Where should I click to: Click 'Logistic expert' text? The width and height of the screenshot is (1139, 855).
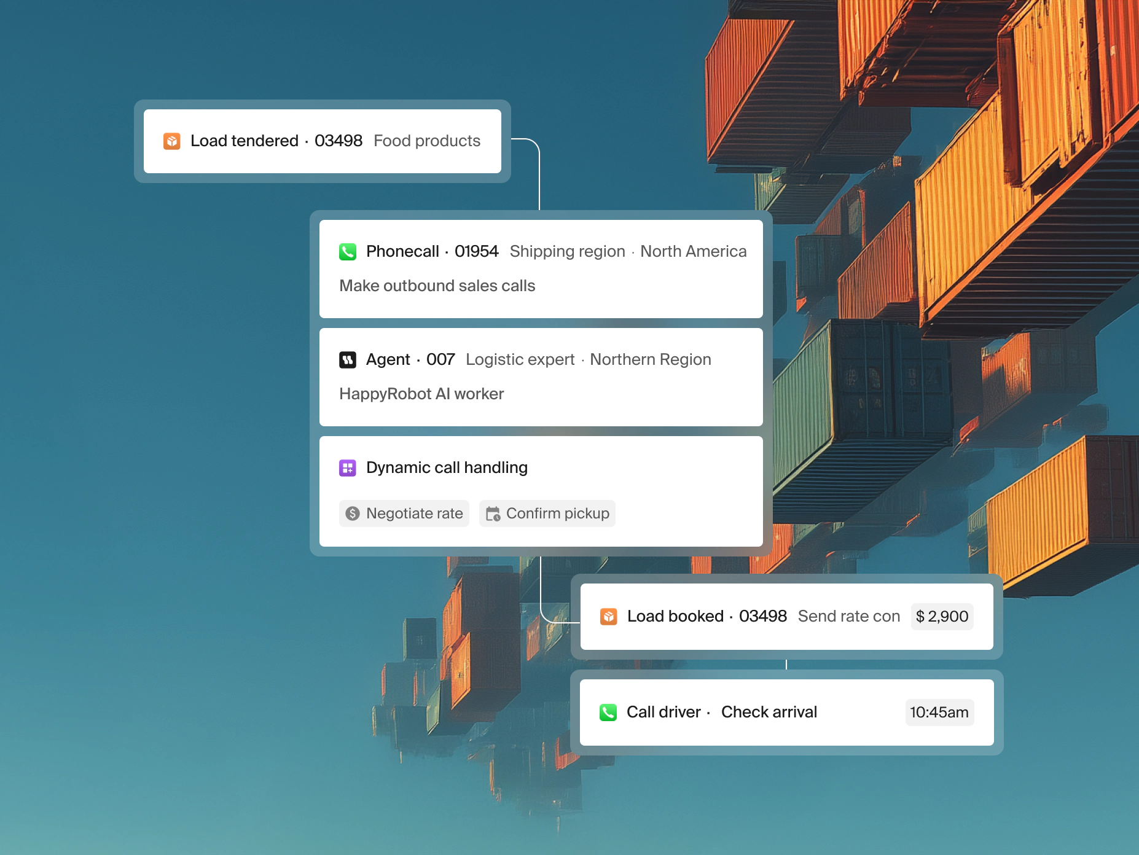click(x=520, y=360)
